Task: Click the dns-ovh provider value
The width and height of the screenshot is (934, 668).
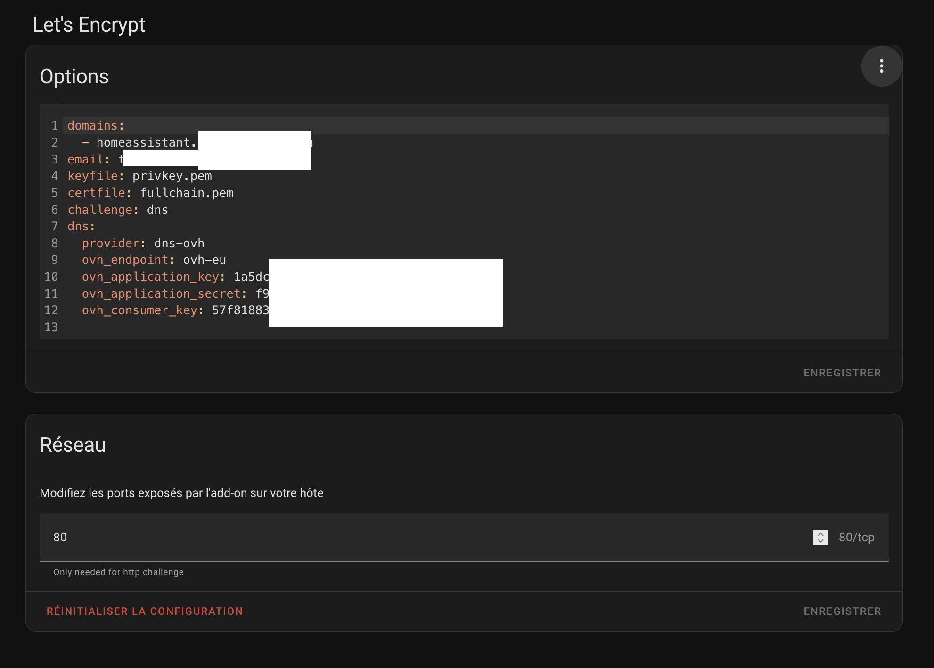Action: point(179,244)
